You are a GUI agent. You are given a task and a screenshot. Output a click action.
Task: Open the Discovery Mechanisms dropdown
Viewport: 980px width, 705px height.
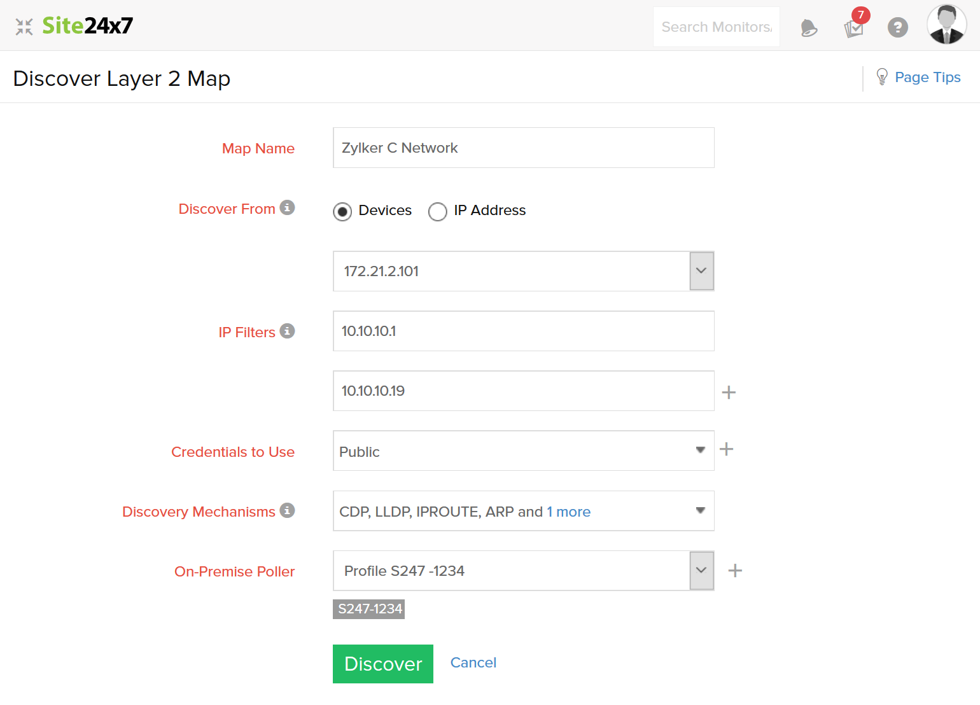tap(700, 511)
